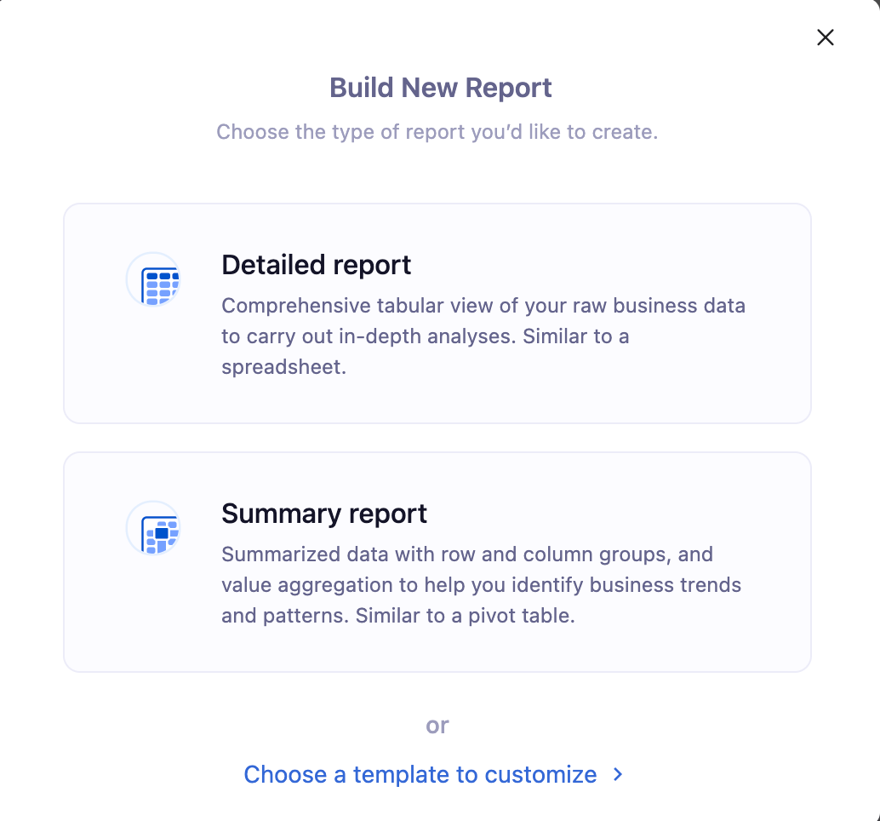This screenshot has height=821, width=880.
Task: Click the 'value aggregation to help you' line
Action: pos(481,585)
